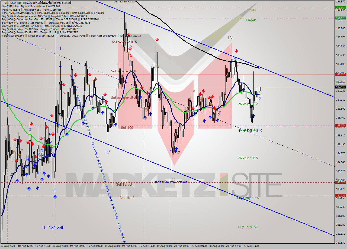Click the Sell Target1 label
The height and width of the screenshot is (249, 347).
(125, 185)
